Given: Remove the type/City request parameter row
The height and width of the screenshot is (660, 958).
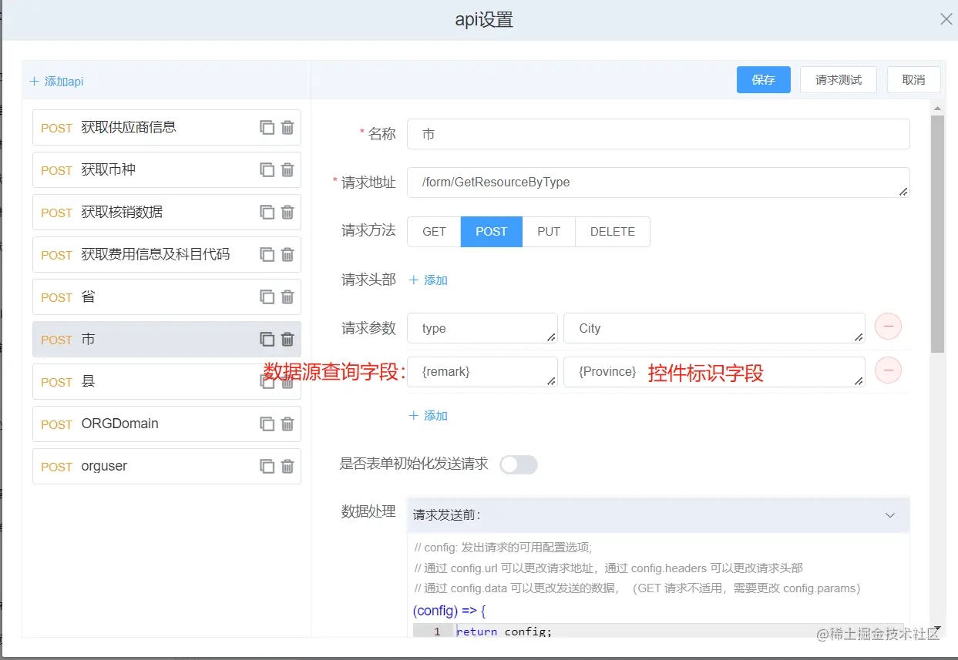Looking at the screenshot, I should [887, 327].
